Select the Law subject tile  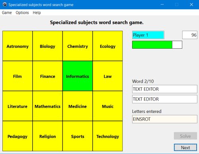tap(107, 76)
